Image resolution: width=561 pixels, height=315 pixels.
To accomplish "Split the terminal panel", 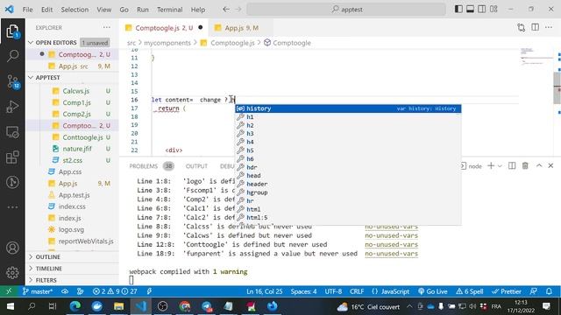I will coord(512,165).
